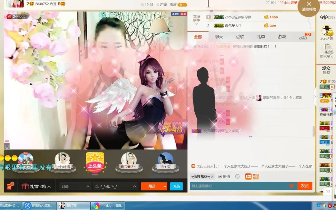Open the emoji smiley picker

237,176
